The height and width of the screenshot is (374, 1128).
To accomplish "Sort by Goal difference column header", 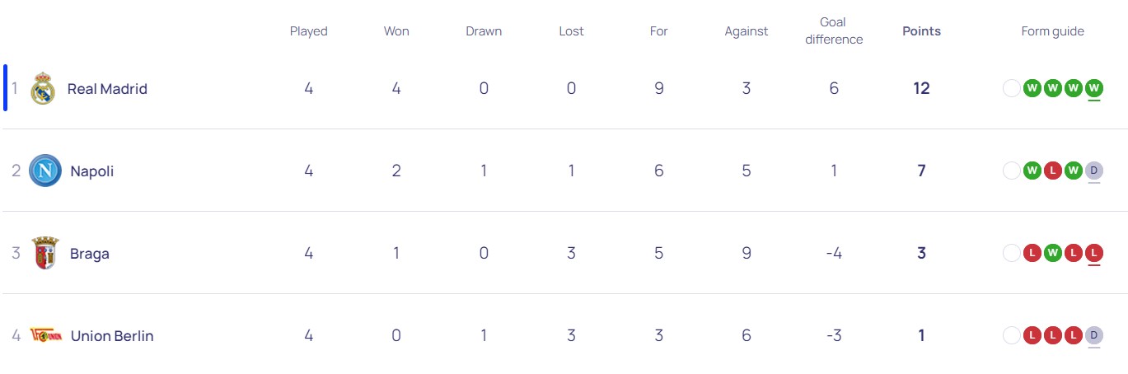I will click(834, 31).
